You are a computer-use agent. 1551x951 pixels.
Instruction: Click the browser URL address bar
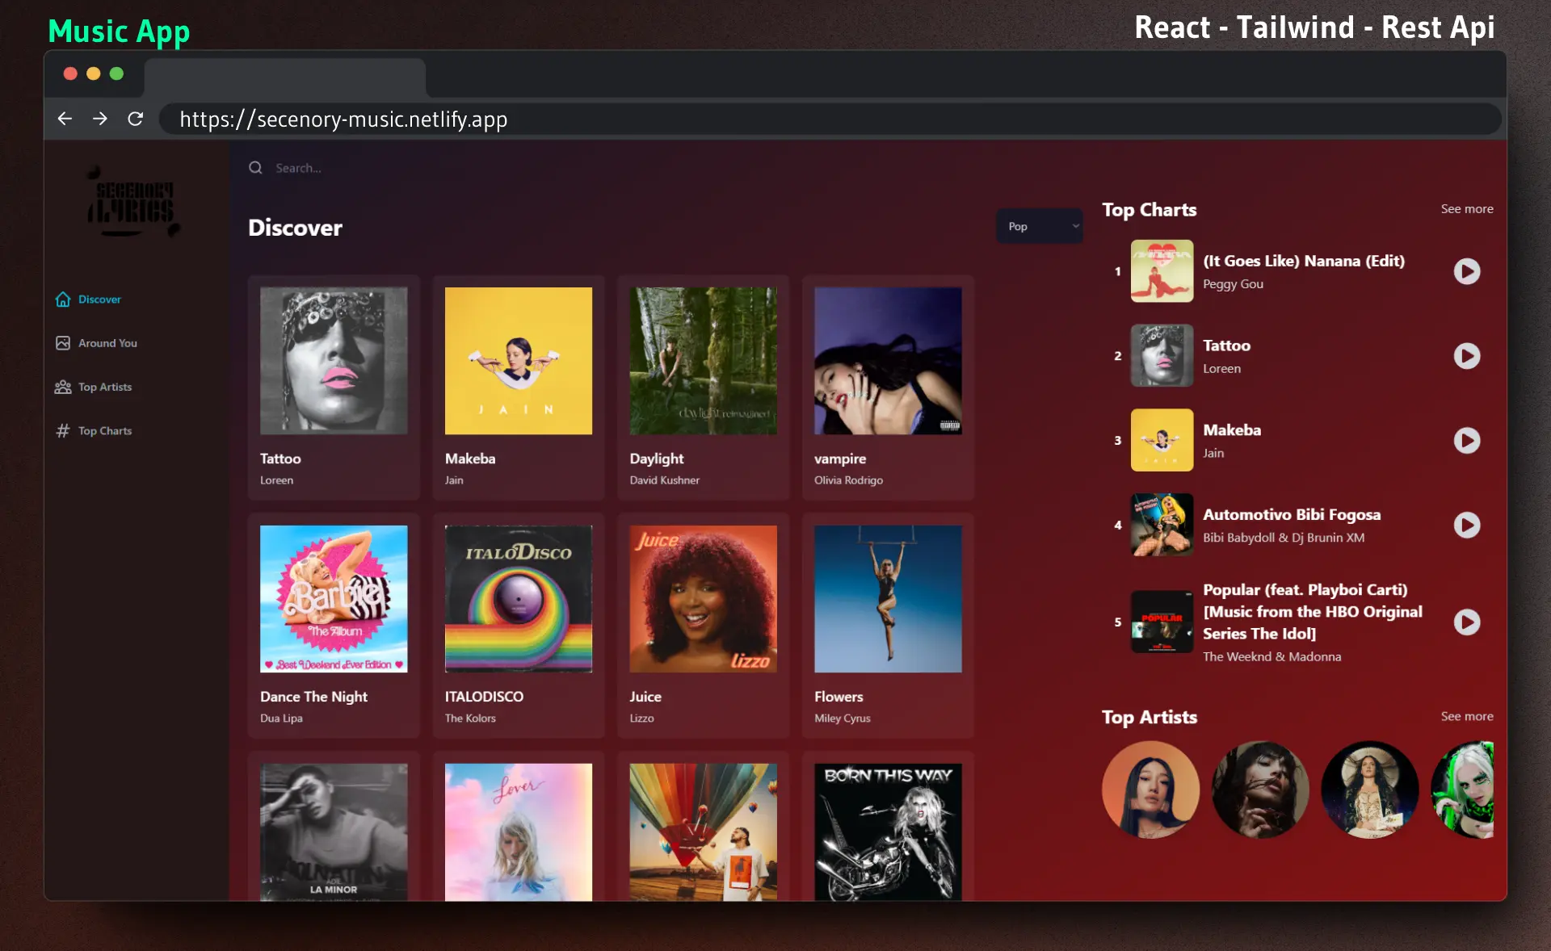click(x=808, y=119)
